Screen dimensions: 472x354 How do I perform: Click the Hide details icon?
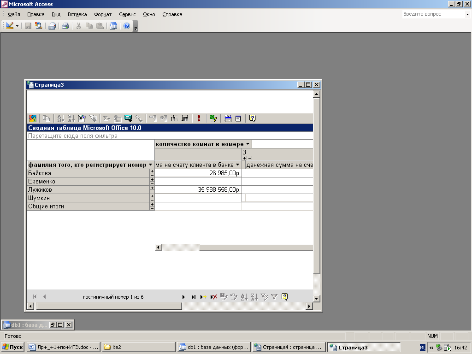tap(174, 118)
